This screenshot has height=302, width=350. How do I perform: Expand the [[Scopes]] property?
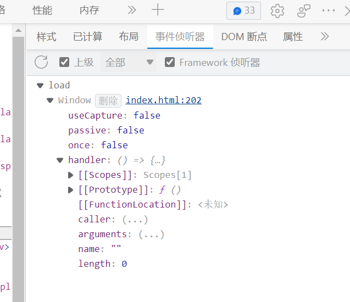pos(70,175)
